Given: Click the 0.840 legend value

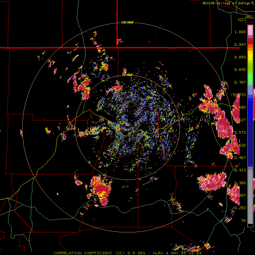Looking at the screenshot, I should click(240, 70).
